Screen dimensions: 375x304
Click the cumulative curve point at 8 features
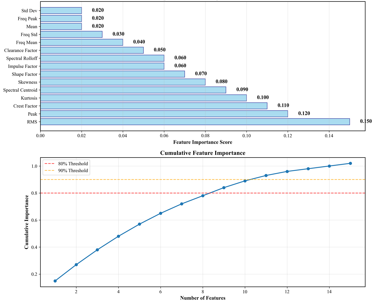point(203,196)
